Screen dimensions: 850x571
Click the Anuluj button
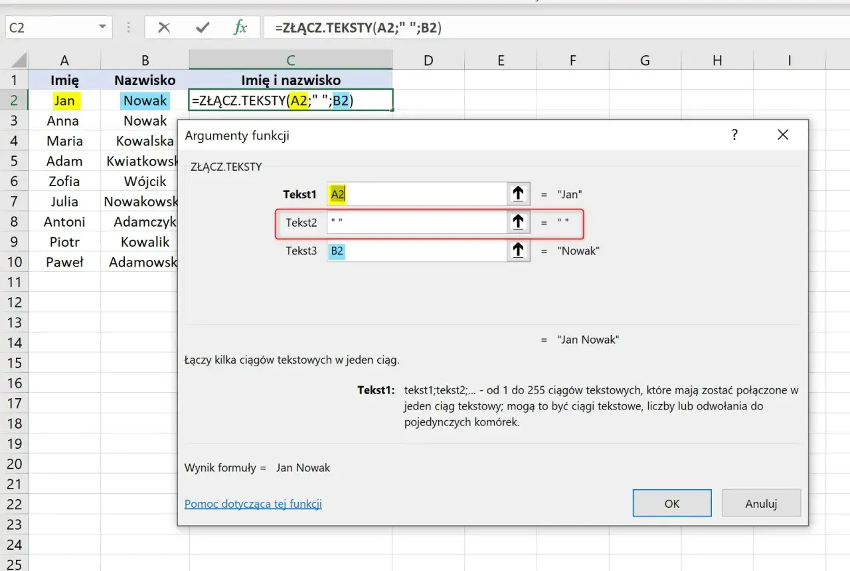click(761, 503)
